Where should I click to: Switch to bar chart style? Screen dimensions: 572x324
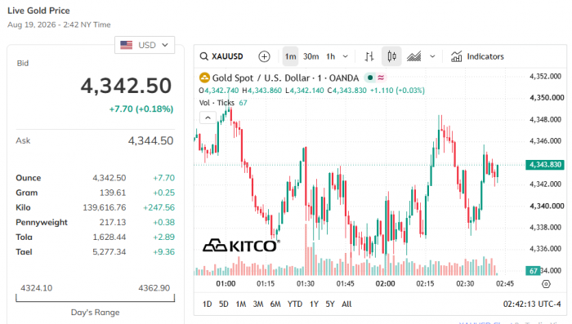point(369,56)
